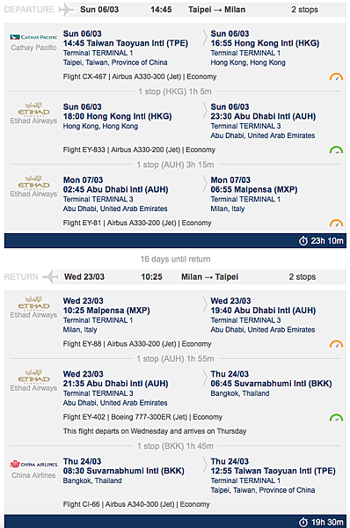Viewport: 350px width, 528px height.
Task: Click the 1 stop (BKK) 1h 45m layover label
Action: pos(175,446)
